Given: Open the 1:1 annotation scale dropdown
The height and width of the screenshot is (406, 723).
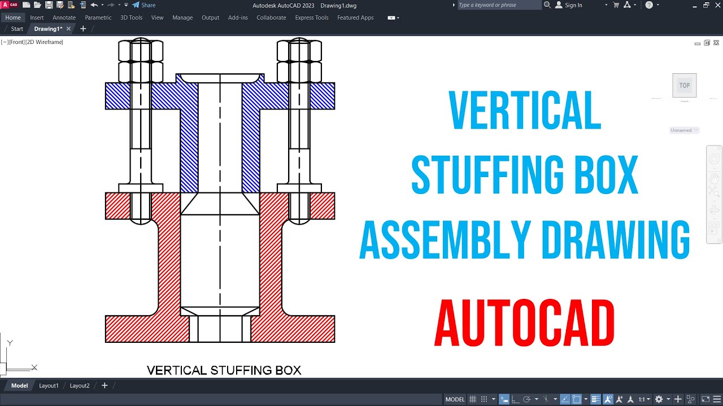Looking at the screenshot, I should (x=643, y=399).
